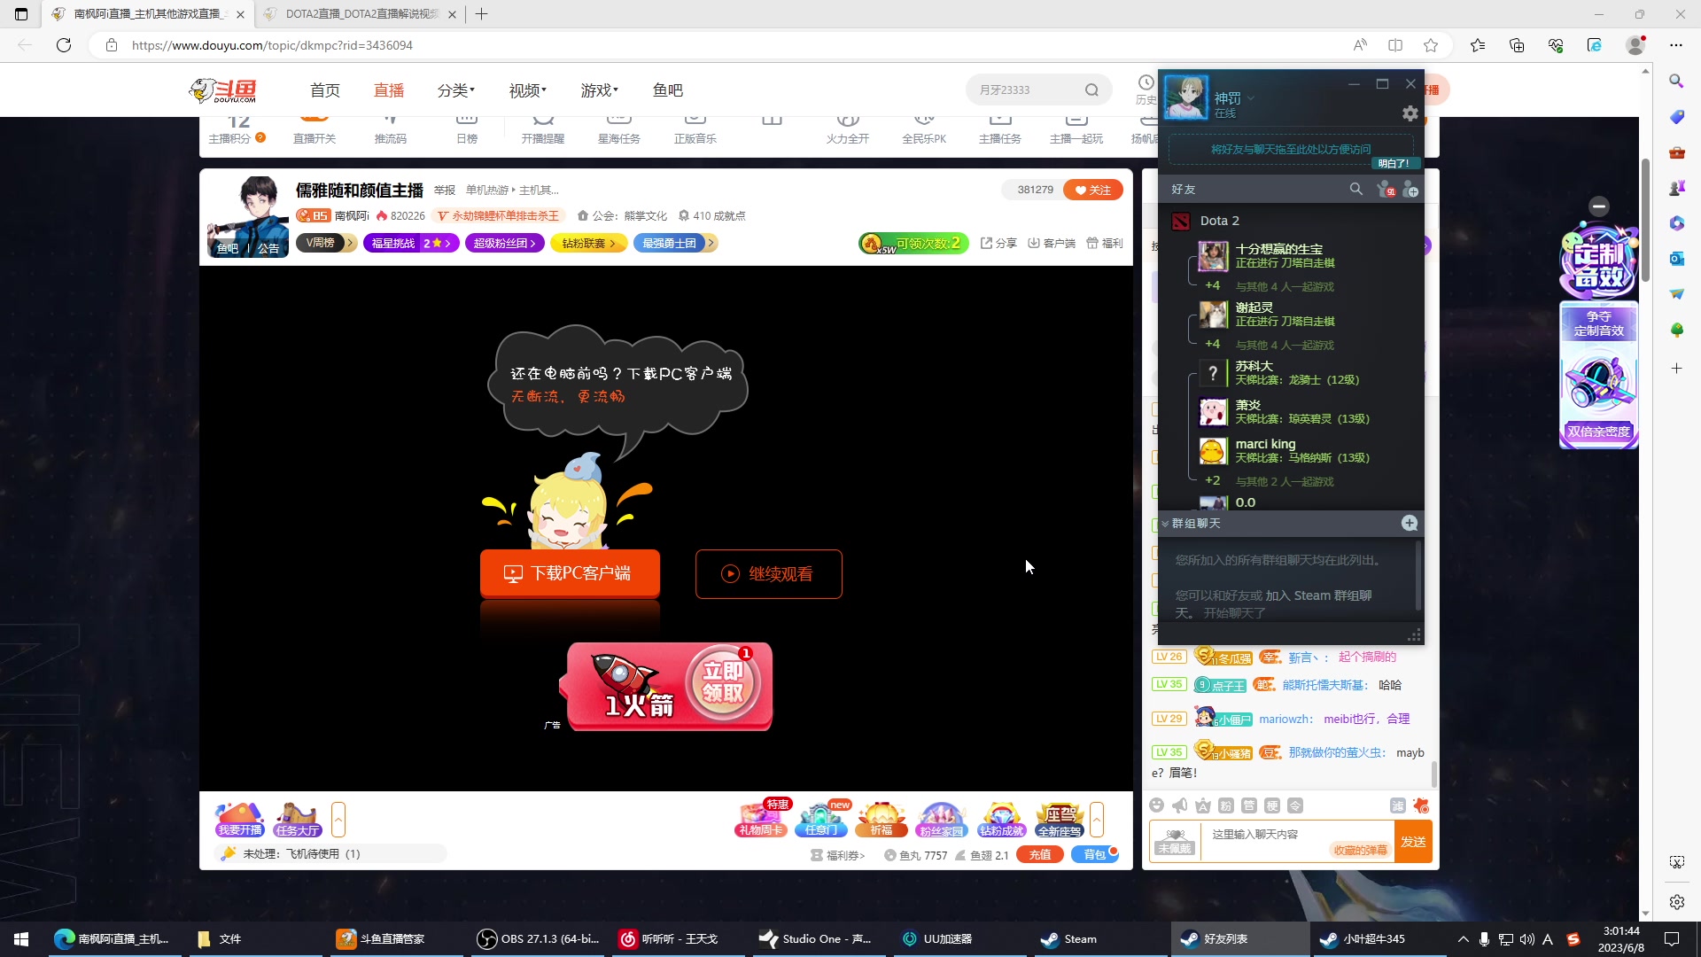Click 继续观看 button
1701x957 pixels.
tap(768, 573)
